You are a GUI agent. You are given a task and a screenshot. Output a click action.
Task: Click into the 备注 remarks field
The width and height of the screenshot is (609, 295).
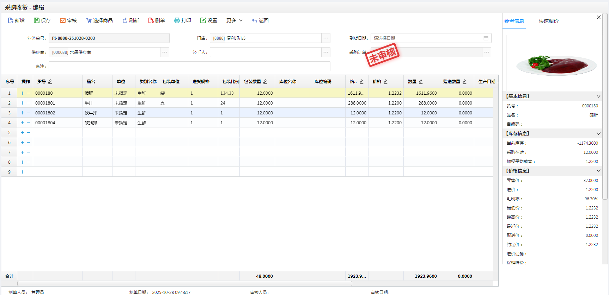tap(189, 66)
